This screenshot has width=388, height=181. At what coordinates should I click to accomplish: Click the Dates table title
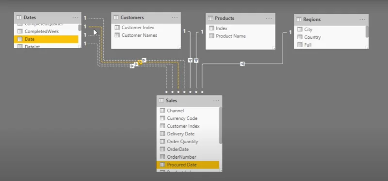click(30, 17)
